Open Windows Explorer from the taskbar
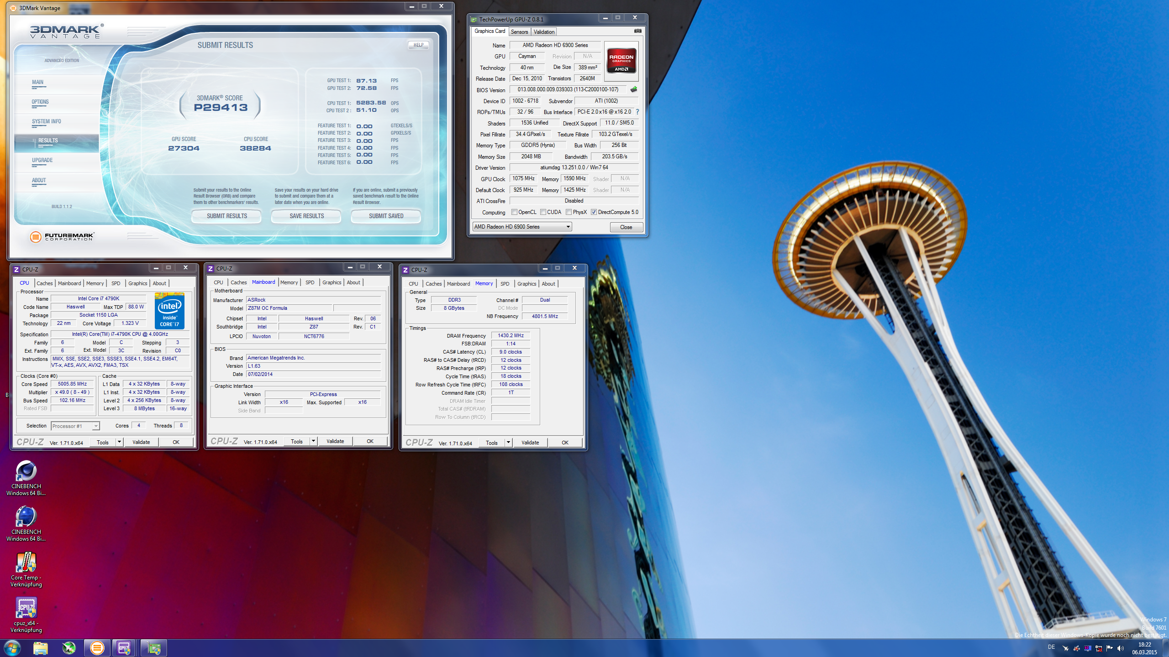Screen dimensions: 1169x657 41,648
